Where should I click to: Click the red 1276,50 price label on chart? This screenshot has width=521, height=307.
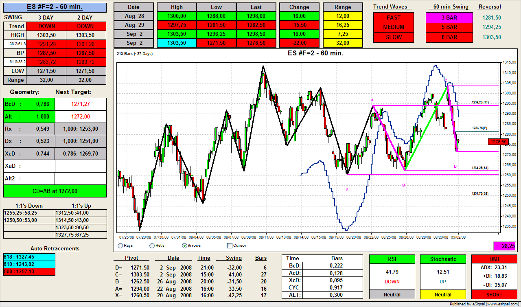tap(498, 142)
